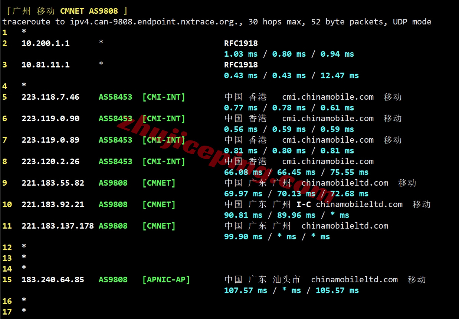Screen dimensions: 459x319
Task: Select hop 9 IP 221.183.55.82
Action: 53,183
